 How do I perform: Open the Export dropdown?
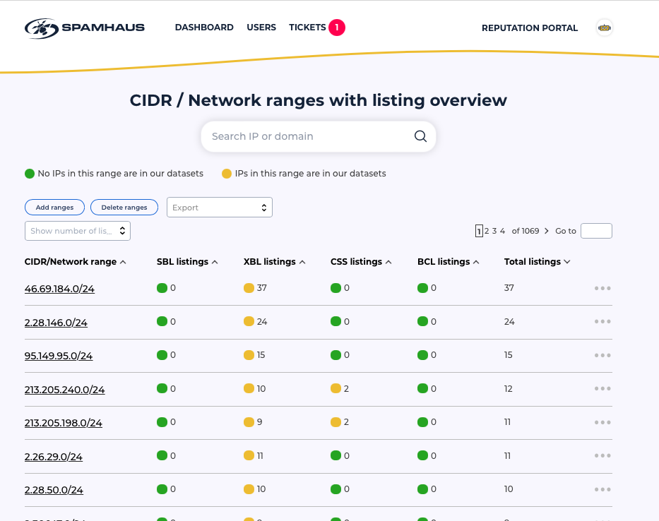[219, 208]
